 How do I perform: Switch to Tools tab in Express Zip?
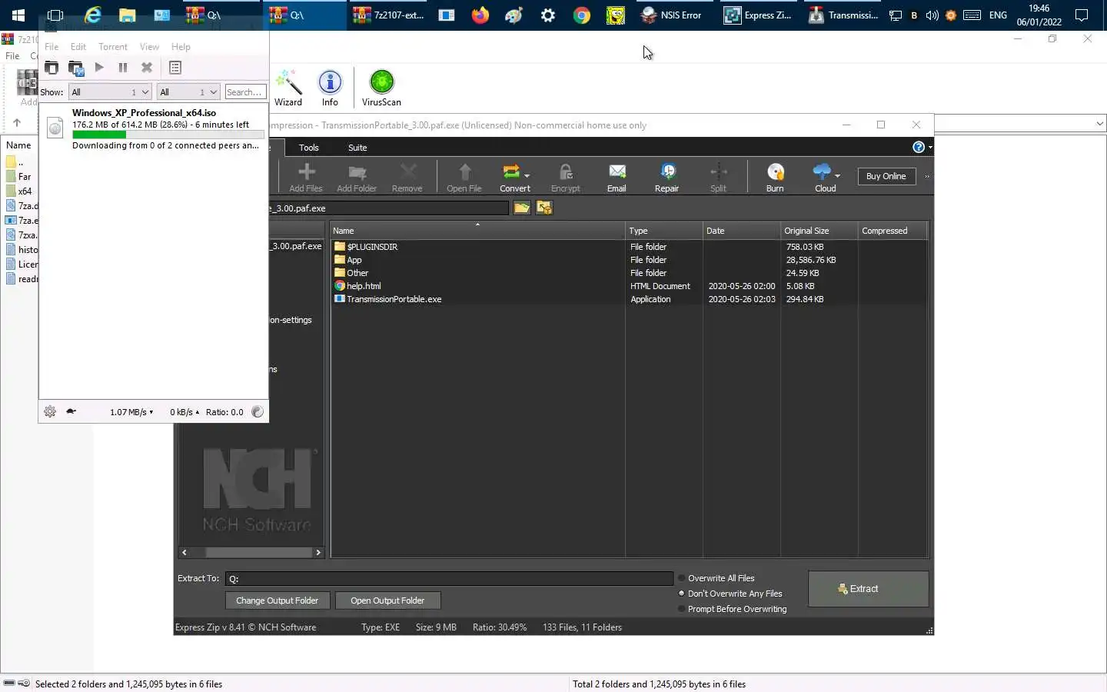point(308,148)
